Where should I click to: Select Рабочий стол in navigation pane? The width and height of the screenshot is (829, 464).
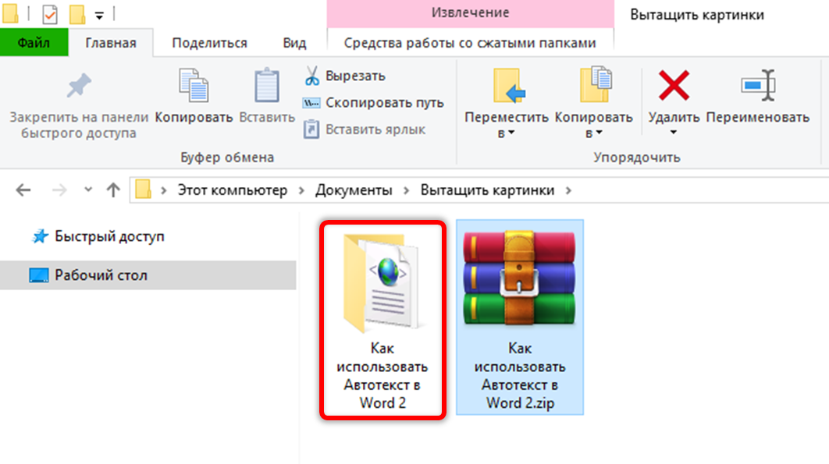coord(148,275)
